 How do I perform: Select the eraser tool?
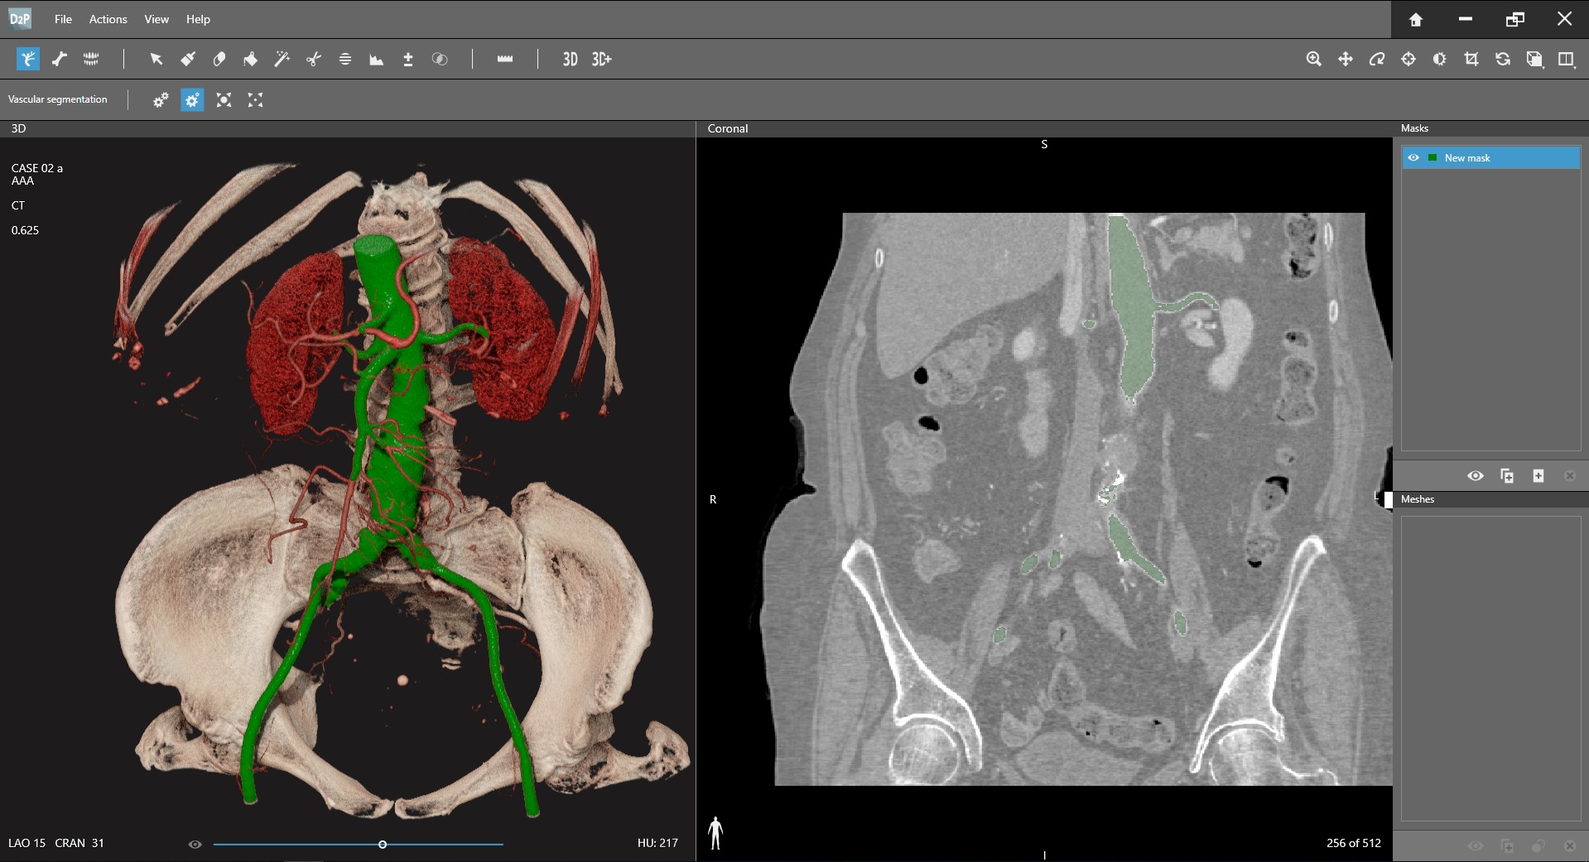coord(219,59)
